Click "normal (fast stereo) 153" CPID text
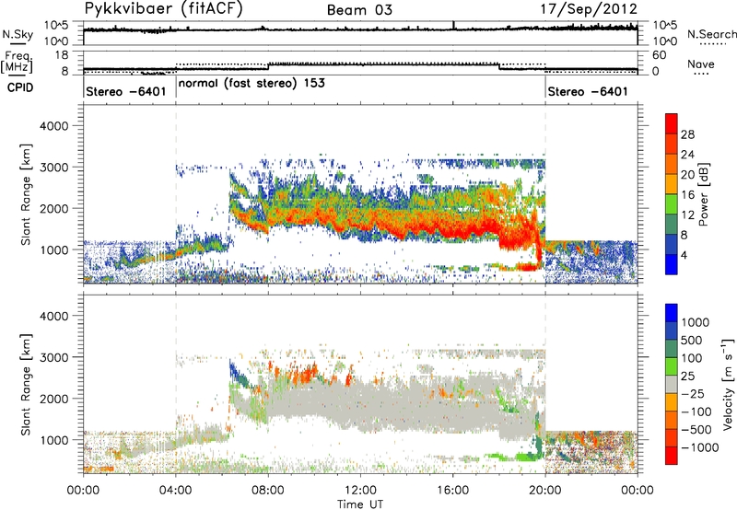The image size is (737, 510). click(x=252, y=84)
